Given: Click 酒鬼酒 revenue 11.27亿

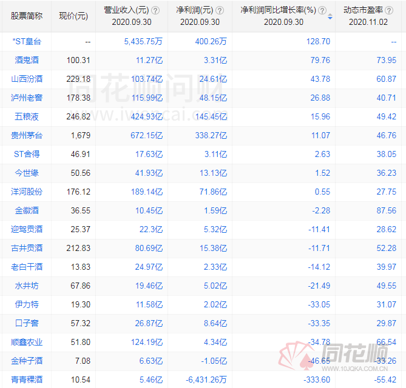Looking at the screenshot, I should (x=149, y=60).
